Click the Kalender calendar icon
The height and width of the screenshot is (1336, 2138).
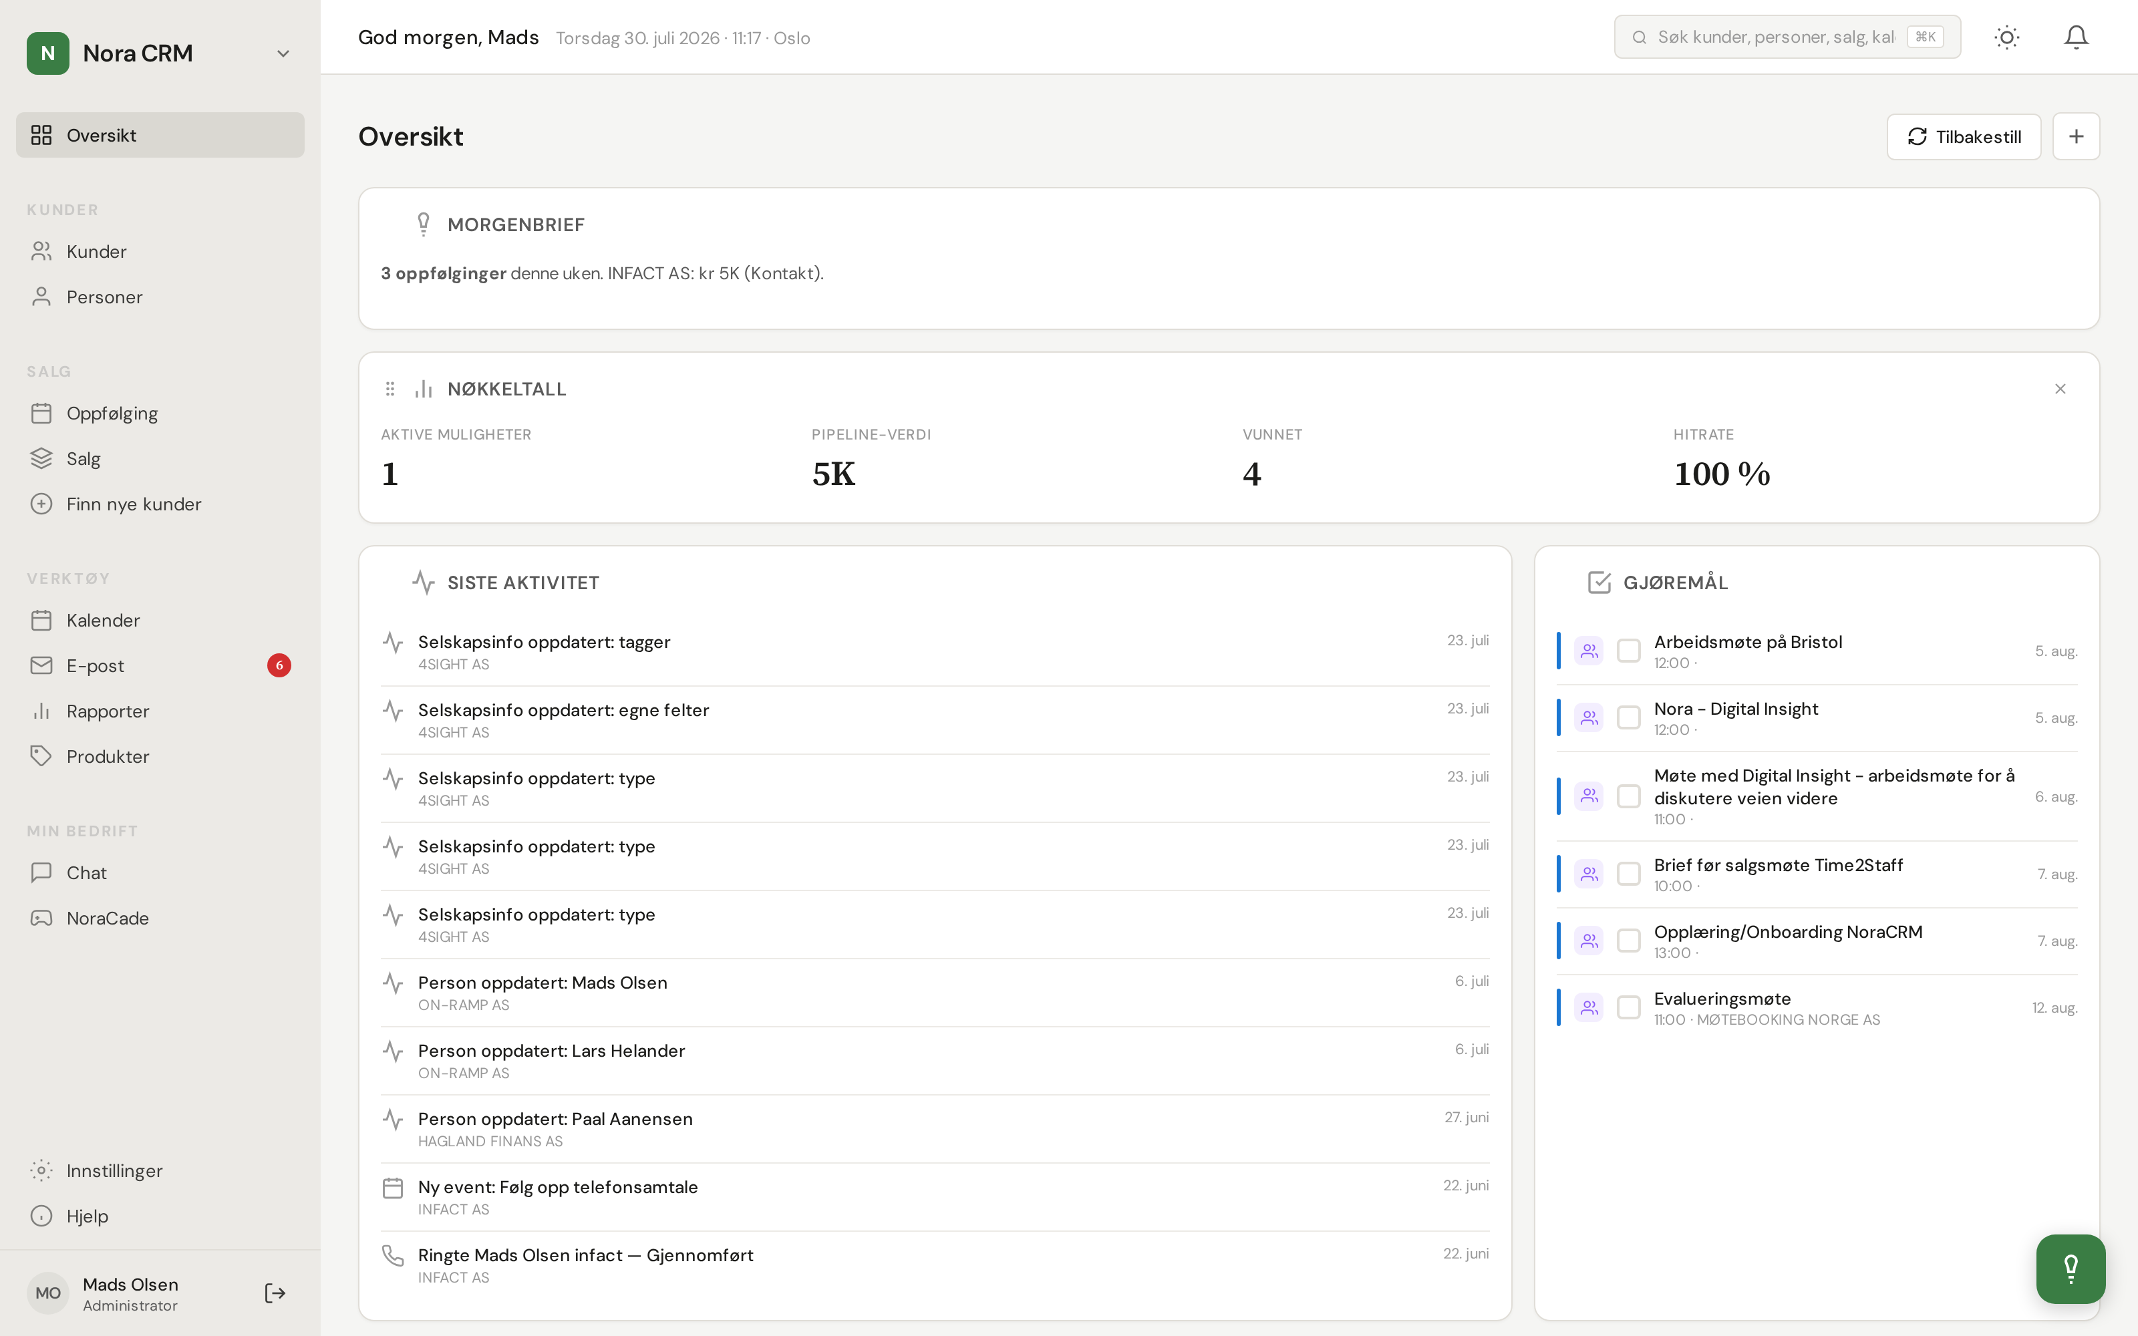click(41, 621)
